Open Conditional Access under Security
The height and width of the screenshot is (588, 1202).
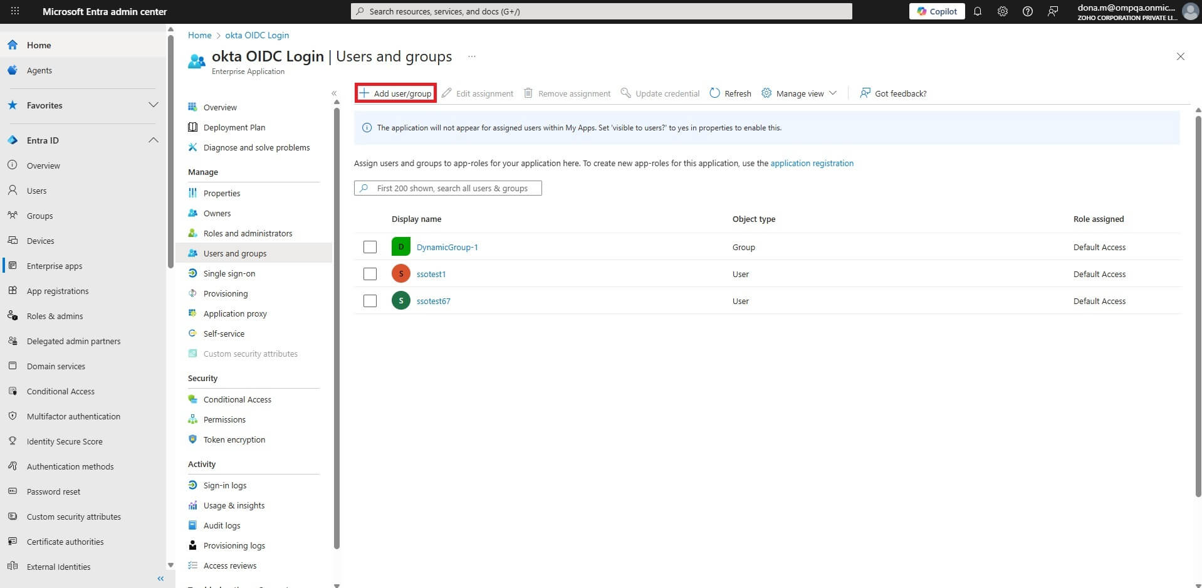point(237,399)
